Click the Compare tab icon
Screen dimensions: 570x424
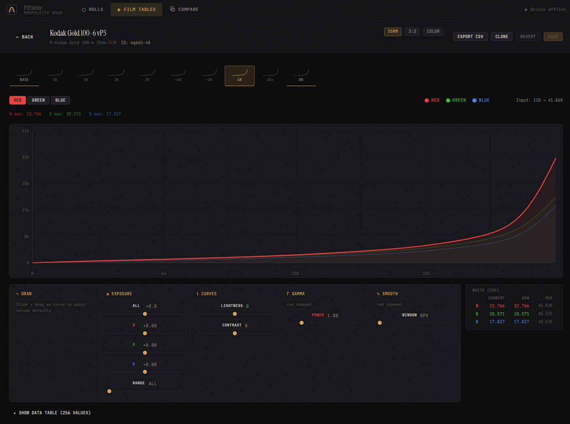172,9
